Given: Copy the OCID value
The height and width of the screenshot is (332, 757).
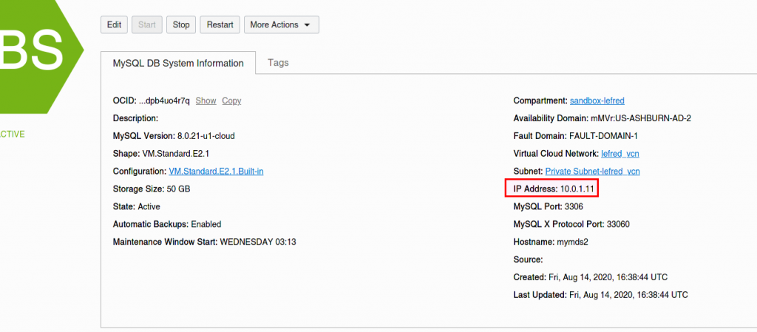Looking at the screenshot, I should [231, 101].
